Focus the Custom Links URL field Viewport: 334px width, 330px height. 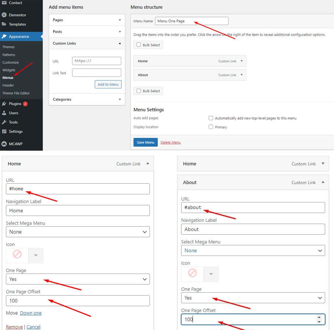97,61
